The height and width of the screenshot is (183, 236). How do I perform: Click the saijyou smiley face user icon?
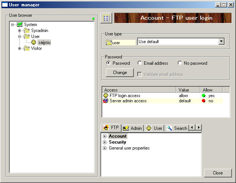coord(33,42)
